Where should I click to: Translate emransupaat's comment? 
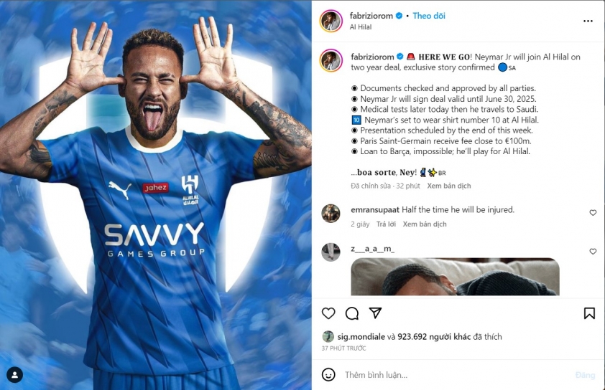point(425,224)
